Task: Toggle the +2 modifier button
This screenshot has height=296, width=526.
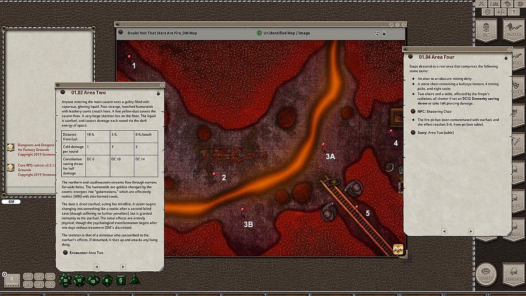Action: [x=39, y=276]
